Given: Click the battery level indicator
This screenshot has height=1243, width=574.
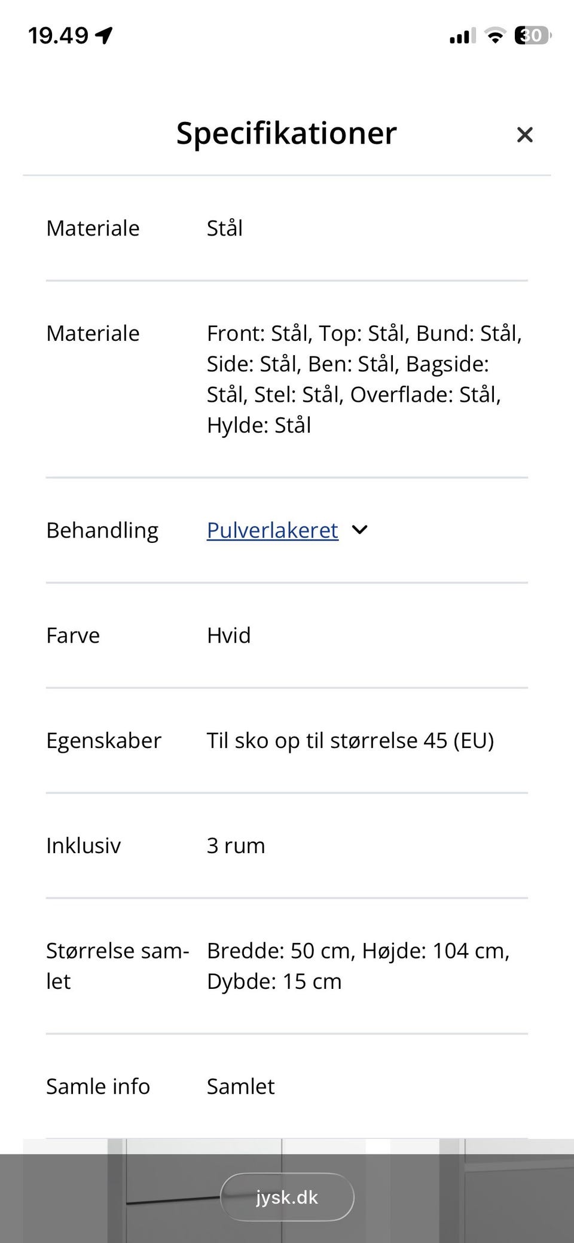Looking at the screenshot, I should coord(532,36).
